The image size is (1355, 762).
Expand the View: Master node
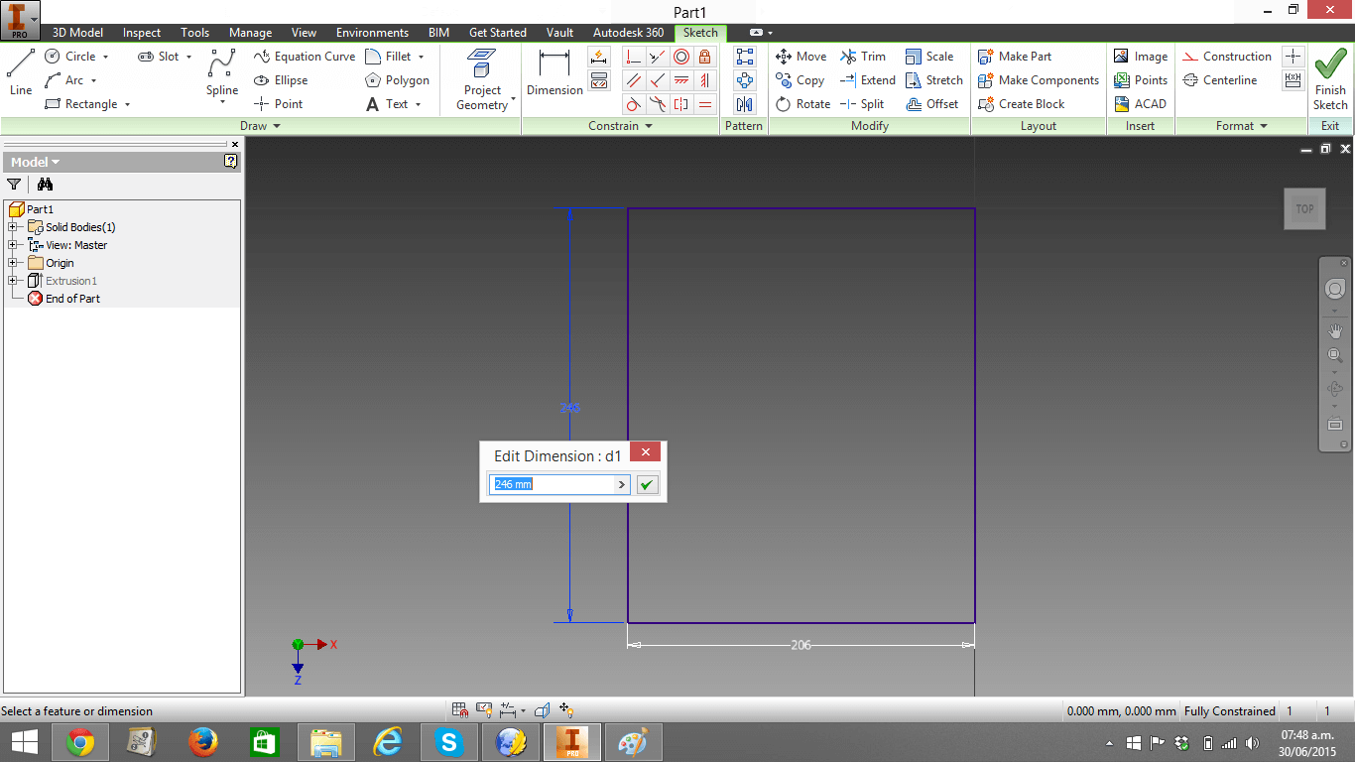(13, 245)
